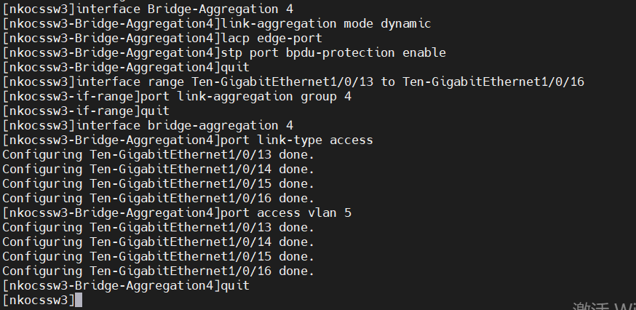Click 'quit' after the '[nkocssw3-if-range]' prompt
The height and width of the screenshot is (310, 636).
click(x=155, y=111)
